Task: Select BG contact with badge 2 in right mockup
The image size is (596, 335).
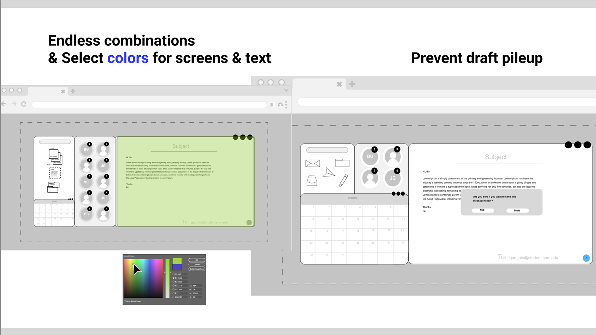Action: click(370, 156)
